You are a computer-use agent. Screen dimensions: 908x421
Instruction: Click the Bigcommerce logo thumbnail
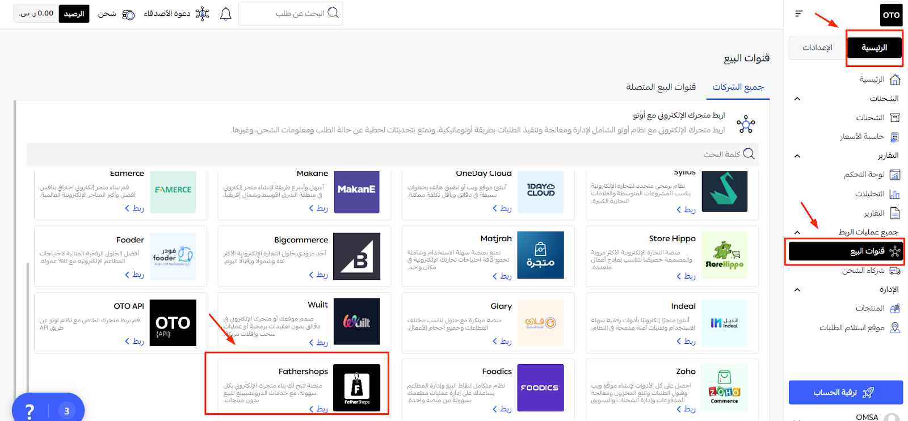tap(356, 256)
